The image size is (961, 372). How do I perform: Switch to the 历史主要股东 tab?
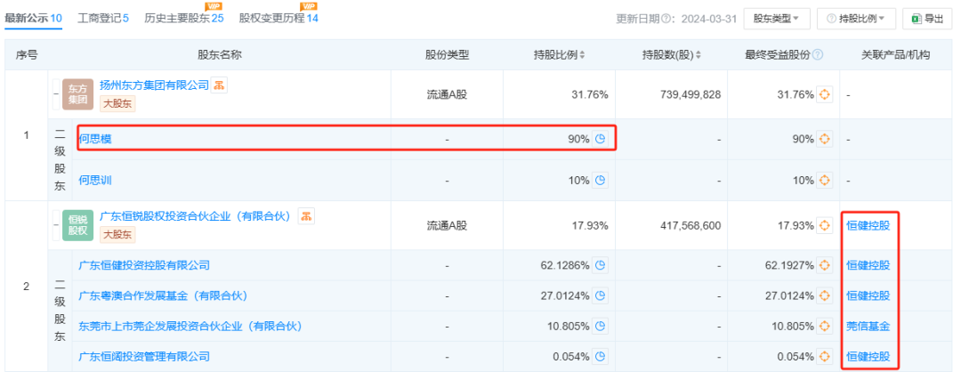click(184, 18)
